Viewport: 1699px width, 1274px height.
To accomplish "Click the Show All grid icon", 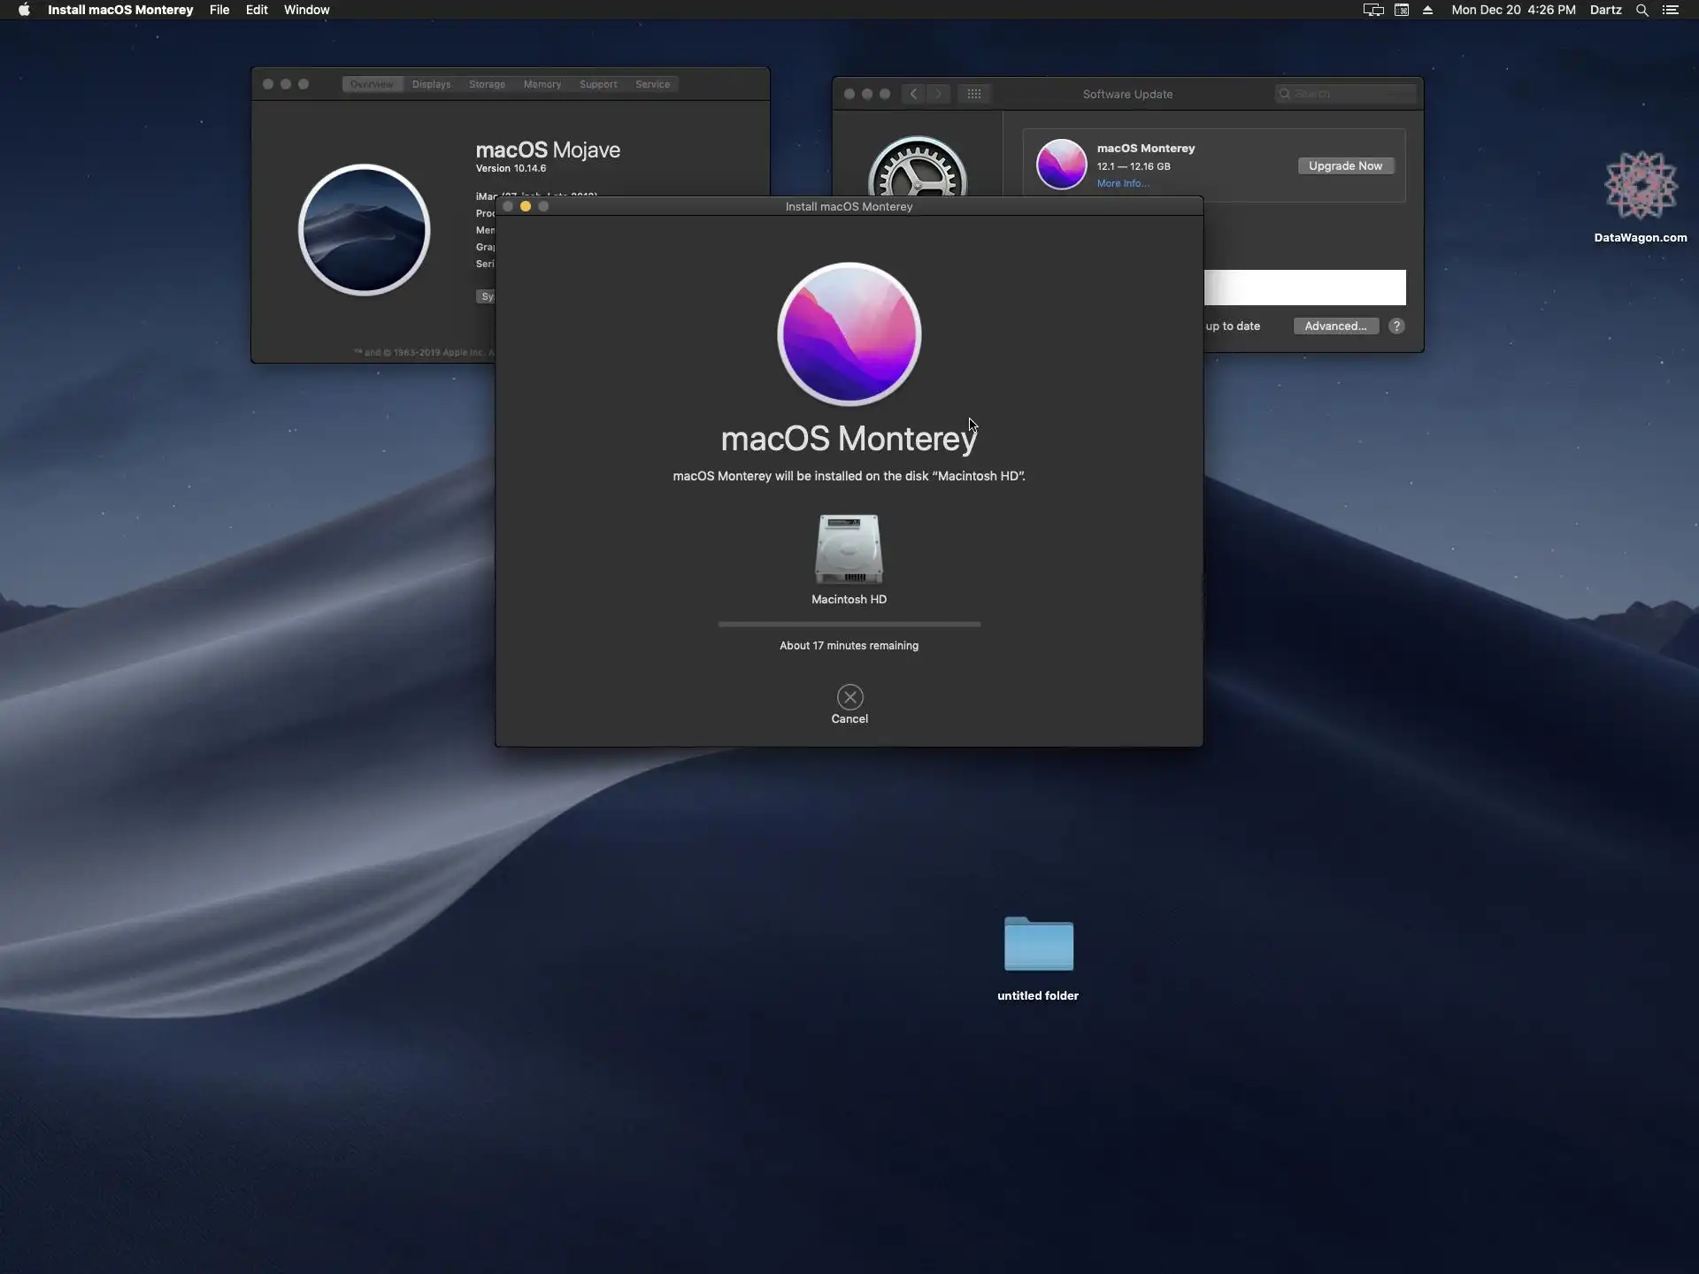I will point(973,94).
